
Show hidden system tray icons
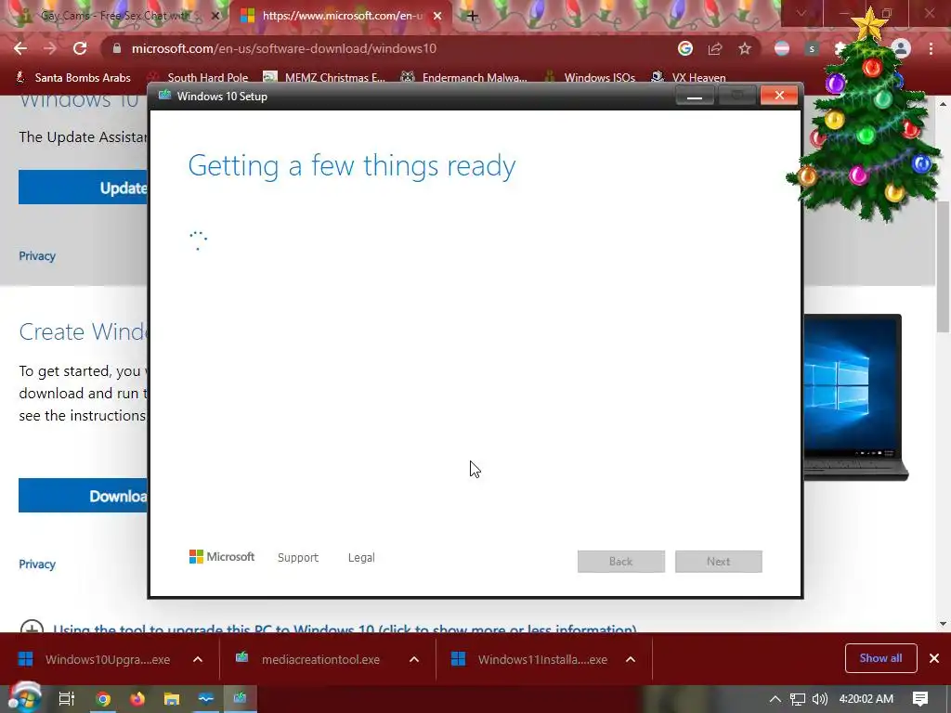[775, 699]
